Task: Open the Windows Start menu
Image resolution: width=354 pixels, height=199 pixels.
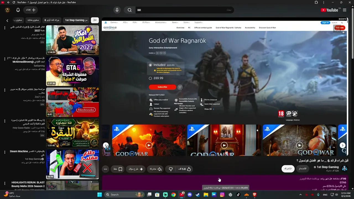Action: (x=100, y=195)
